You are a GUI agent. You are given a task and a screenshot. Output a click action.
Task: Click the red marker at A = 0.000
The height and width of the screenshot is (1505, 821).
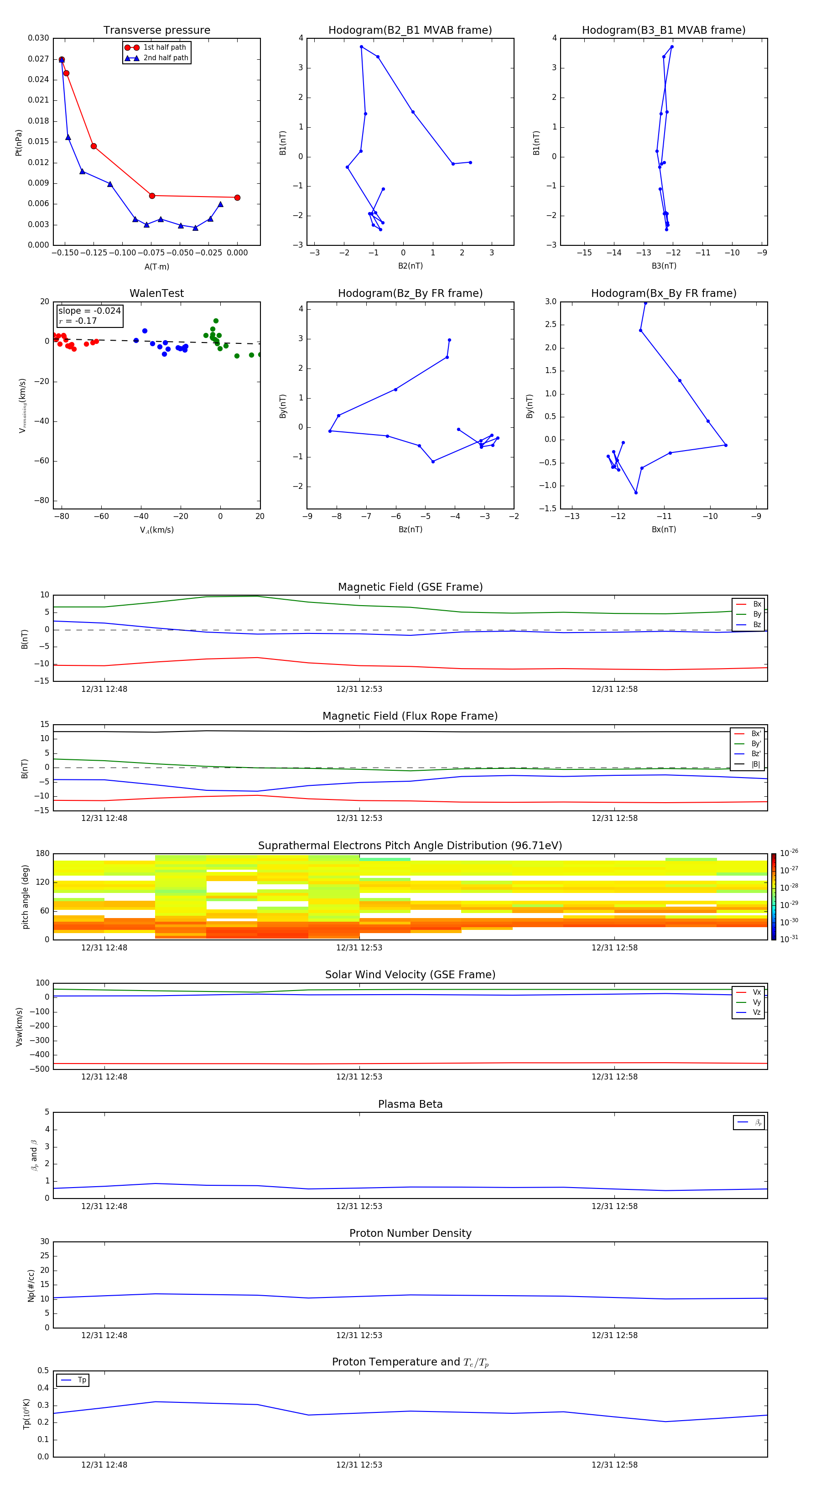click(x=237, y=197)
